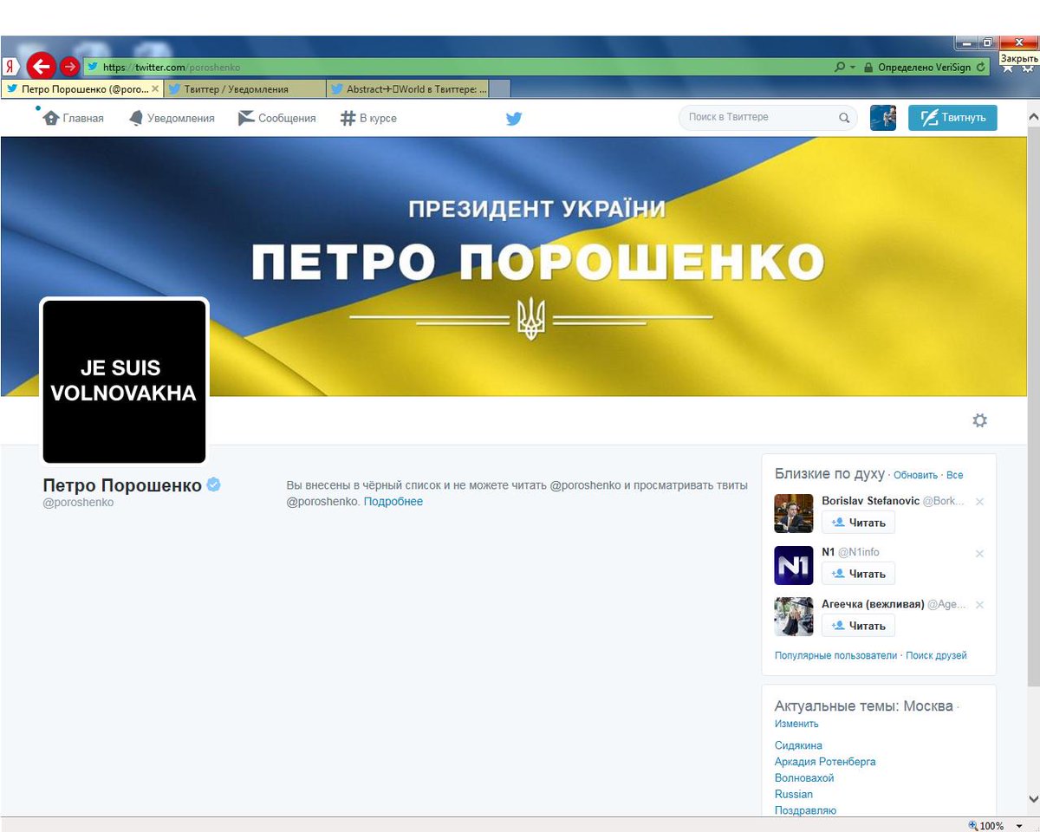Image resolution: width=1040 pixels, height=832 pixels.
Task: Open the Поздравляю trending topic
Action: point(805,810)
